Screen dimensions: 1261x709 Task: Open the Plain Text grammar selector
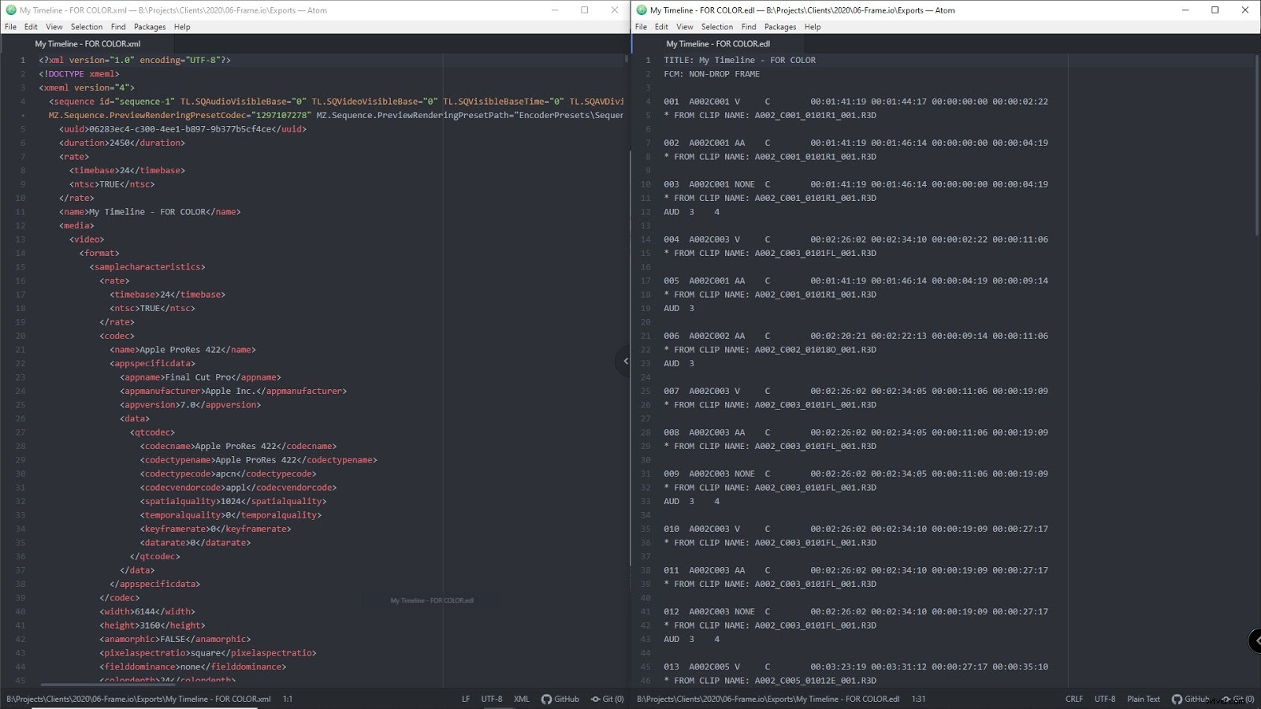tap(1143, 699)
